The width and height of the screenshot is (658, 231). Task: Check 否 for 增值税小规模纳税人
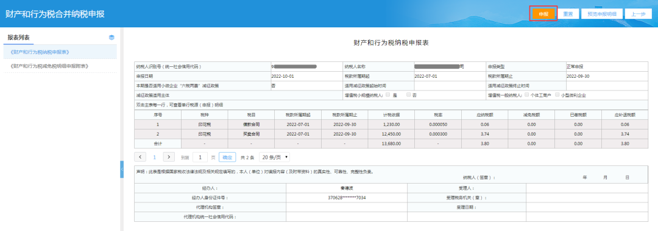[x=408, y=95]
